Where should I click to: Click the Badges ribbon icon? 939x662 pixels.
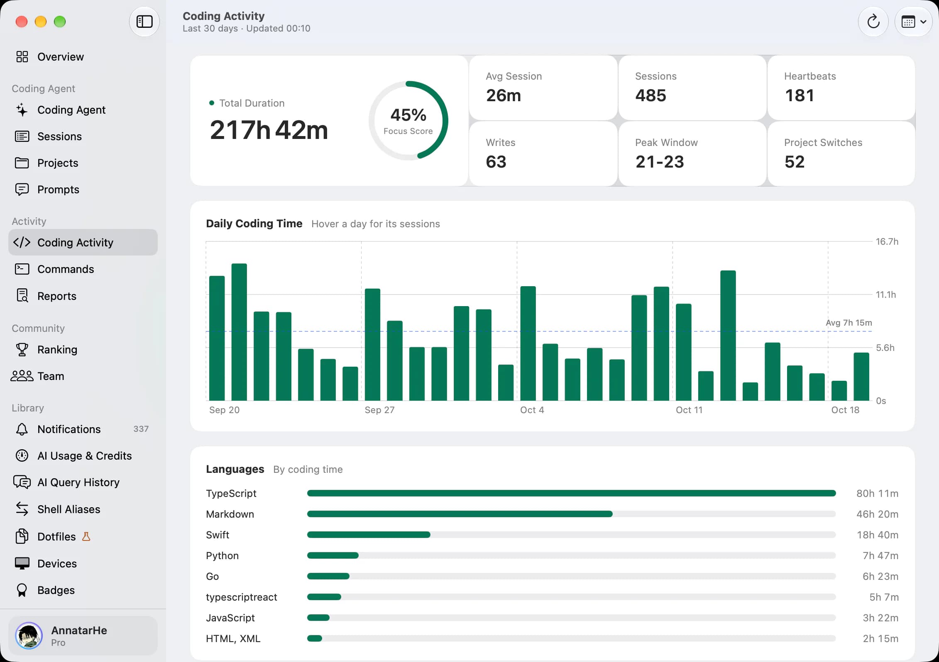pos(22,590)
